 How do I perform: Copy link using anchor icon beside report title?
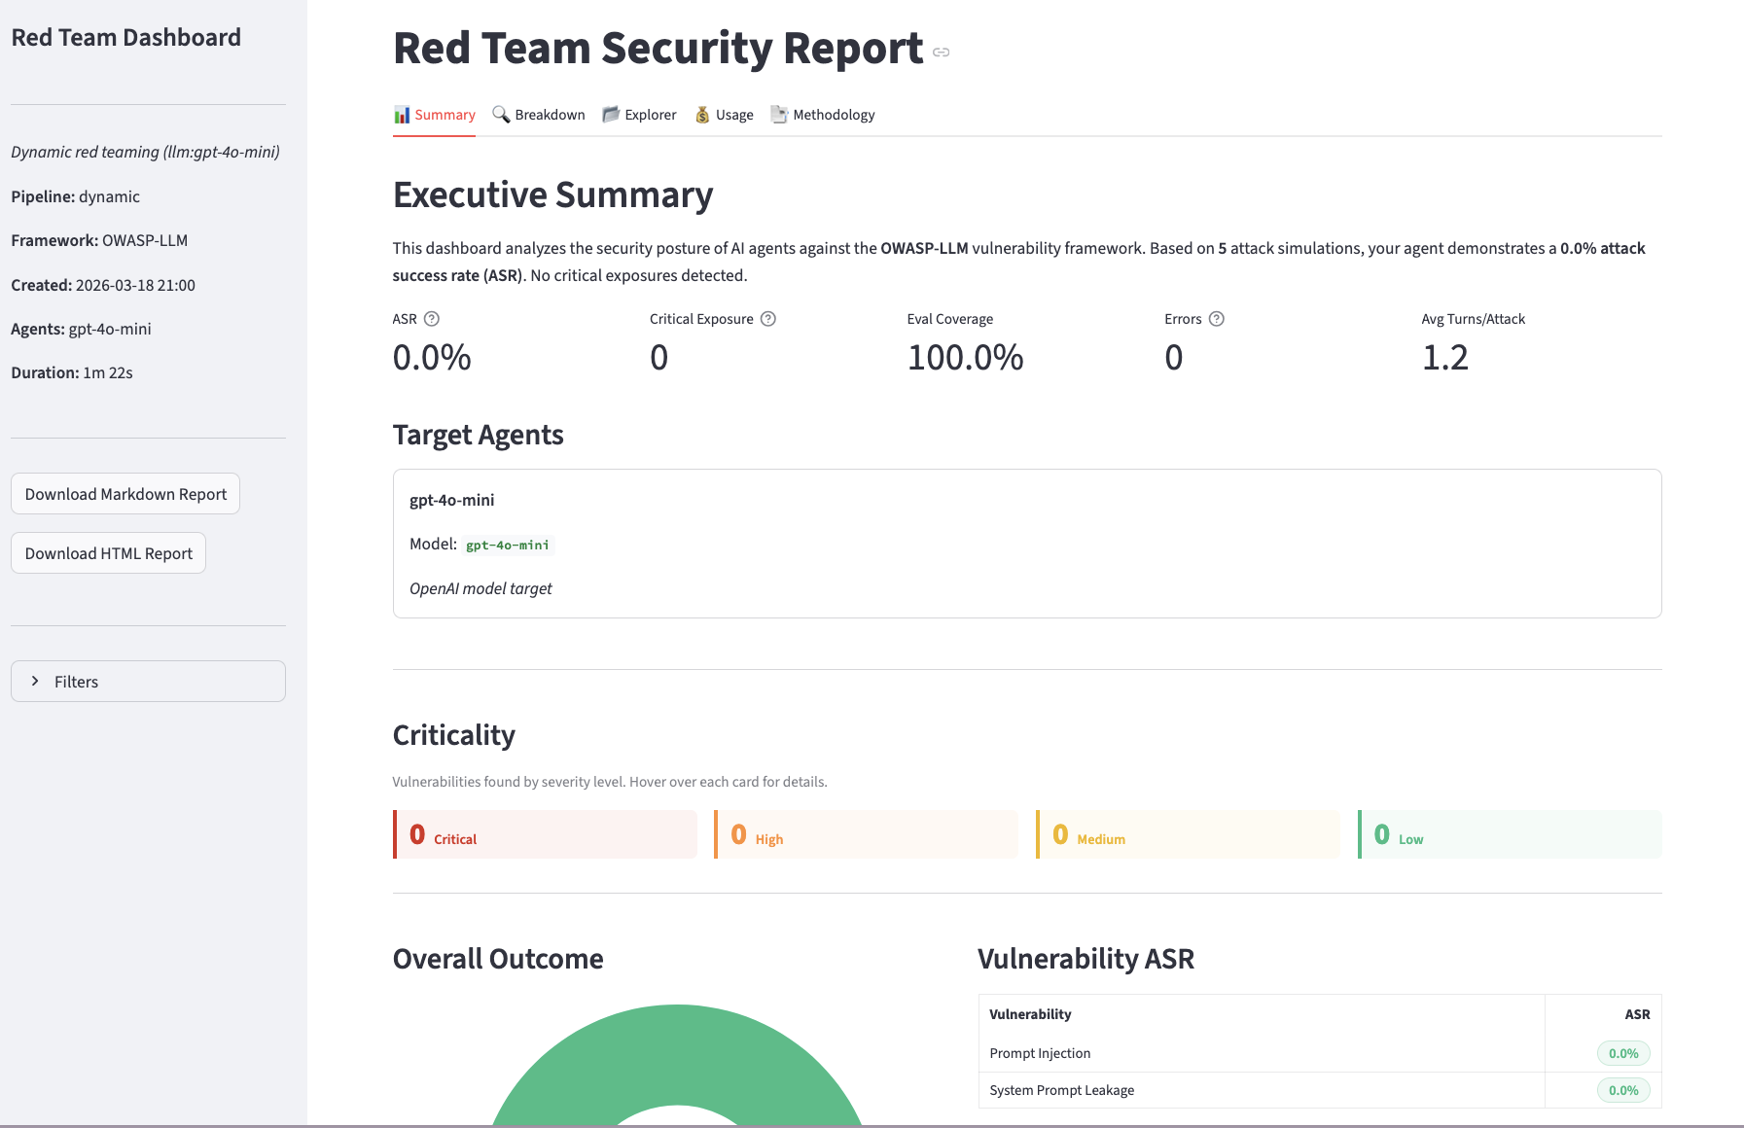[x=941, y=53]
